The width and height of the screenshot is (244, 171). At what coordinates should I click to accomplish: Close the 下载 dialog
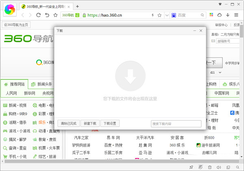click(x=201, y=31)
